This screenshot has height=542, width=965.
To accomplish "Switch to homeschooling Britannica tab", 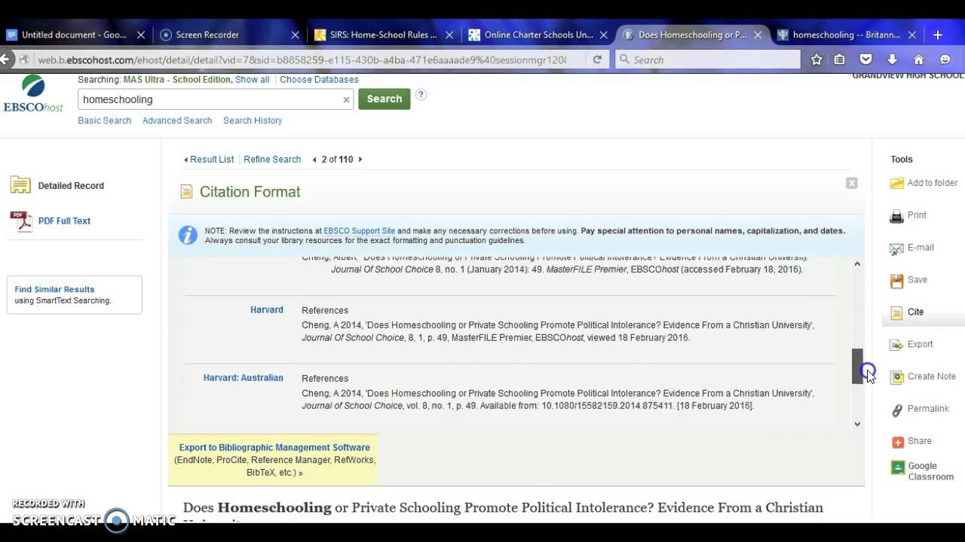I will [x=847, y=35].
